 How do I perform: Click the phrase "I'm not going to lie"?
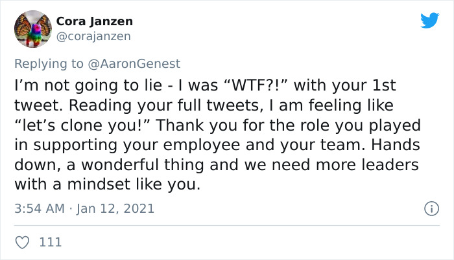click(x=84, y=85)
